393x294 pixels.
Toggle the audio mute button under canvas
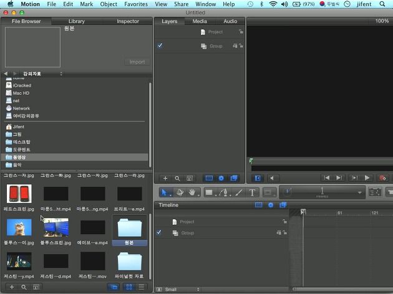272,178
